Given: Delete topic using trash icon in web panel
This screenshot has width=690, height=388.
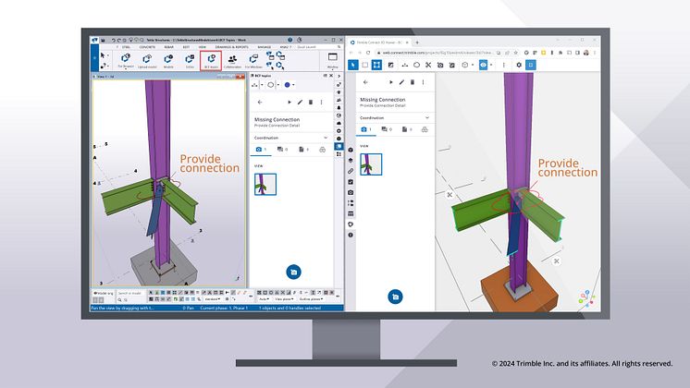Looking at the screenshot, I should 413,82.
